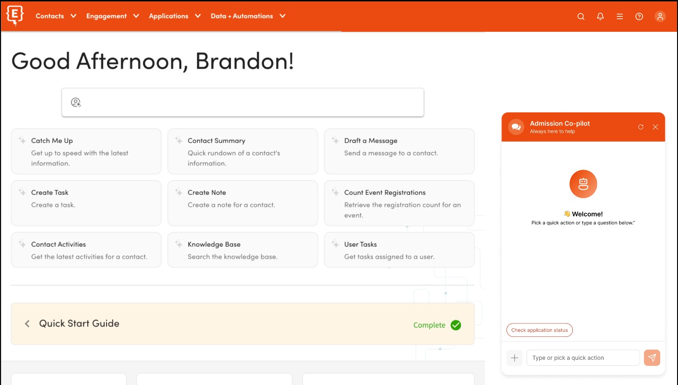Viewport: 678px width, 385px height.
Task: Expand the Applications dropdown
Action: click(174, 16)
